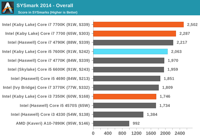Click the orange bar for Core i7 7700
Viewport: 200px width, 138px height.
tap(134, 33)
